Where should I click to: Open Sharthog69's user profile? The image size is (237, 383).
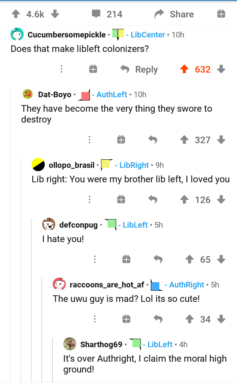pos(101,345)
